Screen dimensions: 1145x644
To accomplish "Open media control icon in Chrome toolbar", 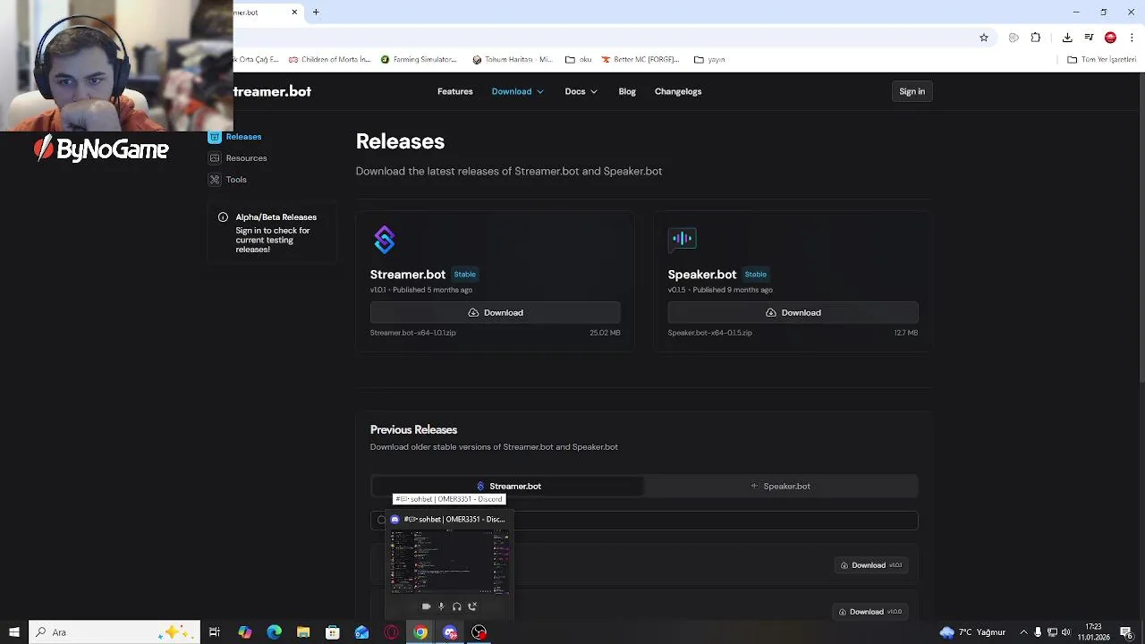I will pyautogui.click(x=1089, y=38).
